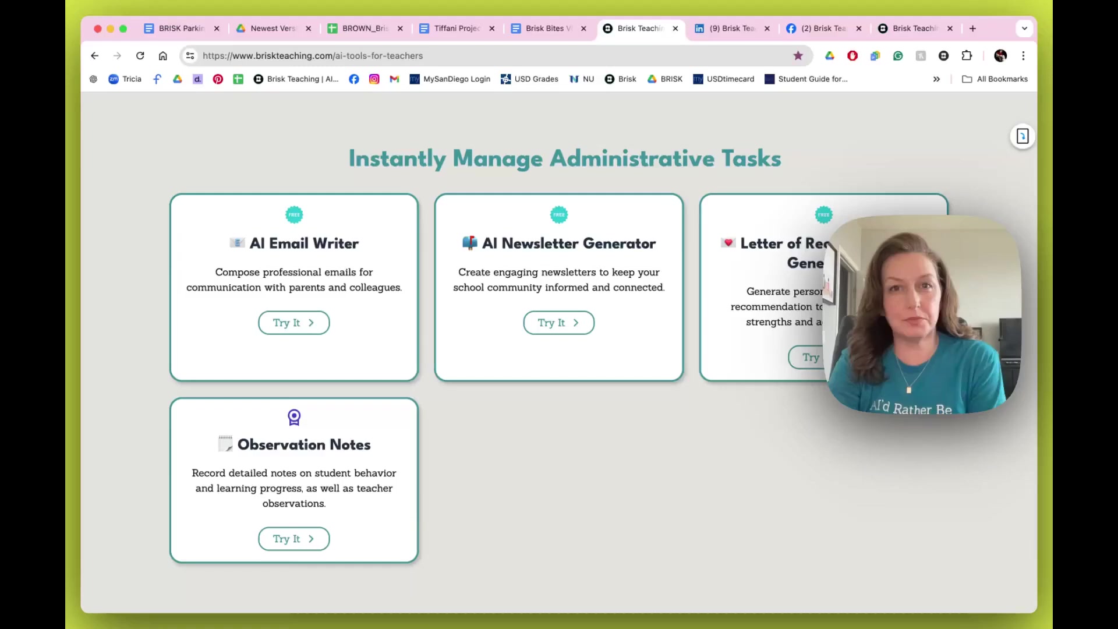
Task: Try the Observation Notes tool
Action: click(x=294, y=539)
